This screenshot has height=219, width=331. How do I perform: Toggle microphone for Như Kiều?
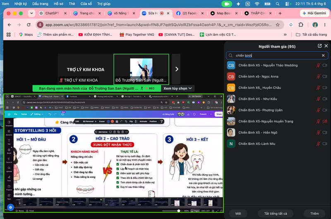(318, 99)
